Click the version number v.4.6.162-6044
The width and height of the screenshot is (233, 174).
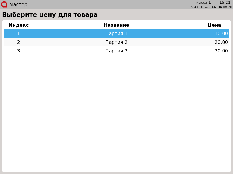pos(203,7)
